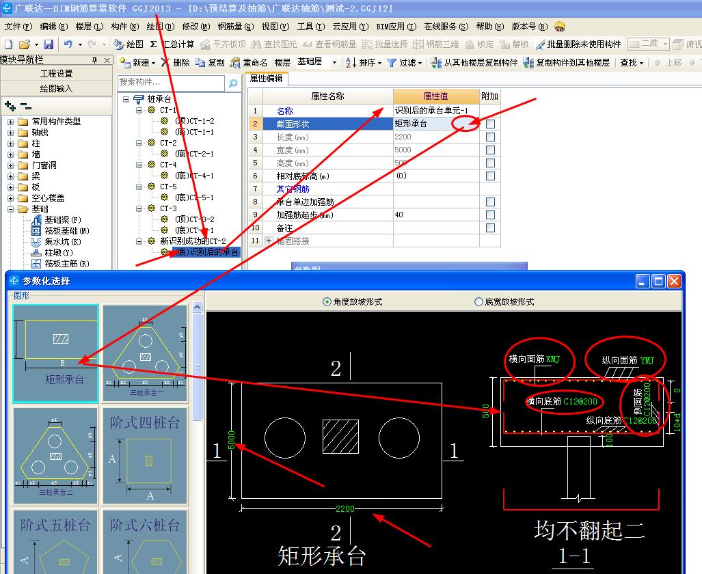Click the 查找 toolbar button
Screen dimensions: 702x574
coord(632,63)
